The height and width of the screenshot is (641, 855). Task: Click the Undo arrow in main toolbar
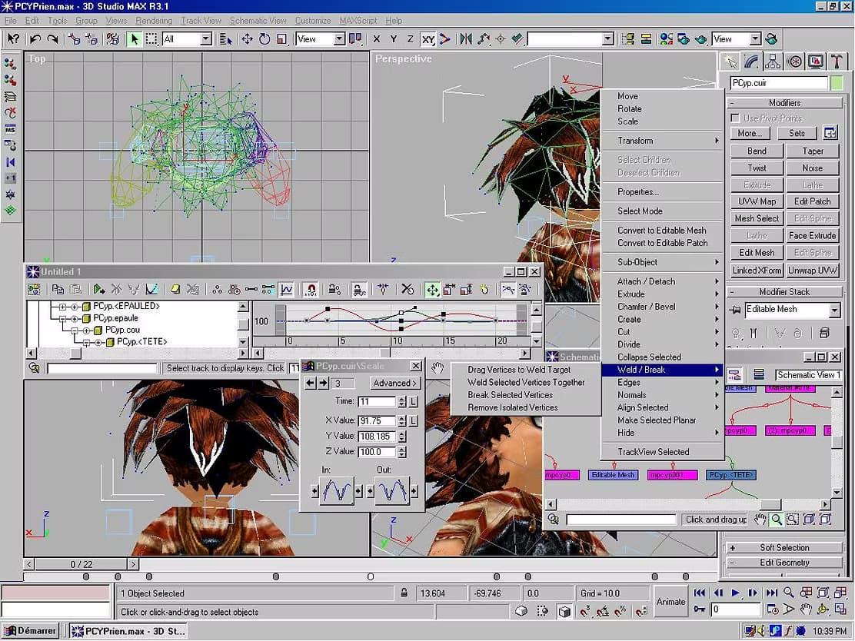point(35,39)
